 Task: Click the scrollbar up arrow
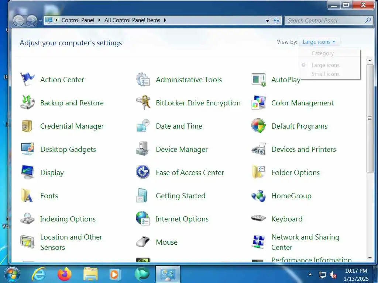(370, 60)
